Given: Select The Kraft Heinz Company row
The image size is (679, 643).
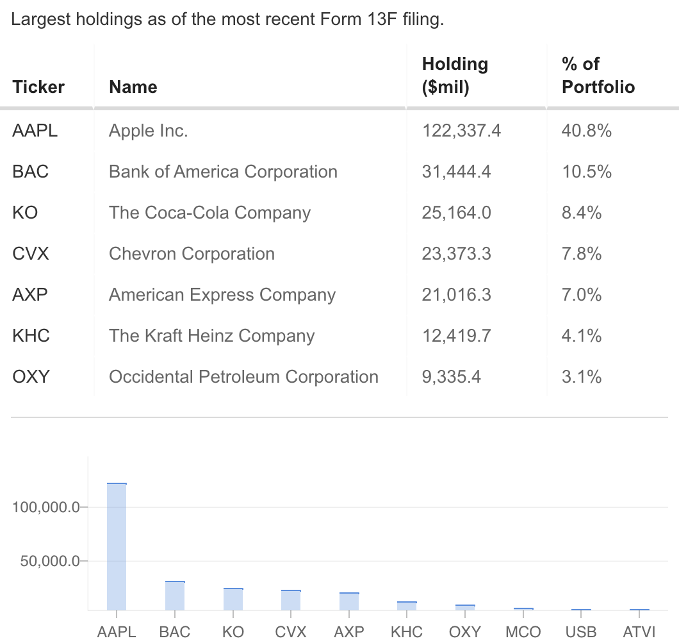Looking at the screenshot, I should pyautogui.click(x=211, y=336).
